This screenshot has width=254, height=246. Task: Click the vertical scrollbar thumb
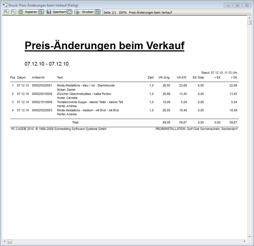(249, 22)
